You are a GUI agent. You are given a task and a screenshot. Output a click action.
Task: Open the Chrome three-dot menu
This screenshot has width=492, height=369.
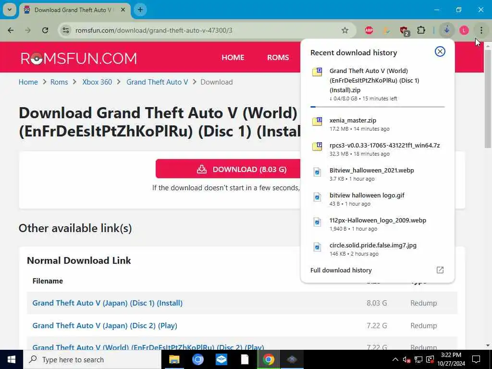[481, 30]
